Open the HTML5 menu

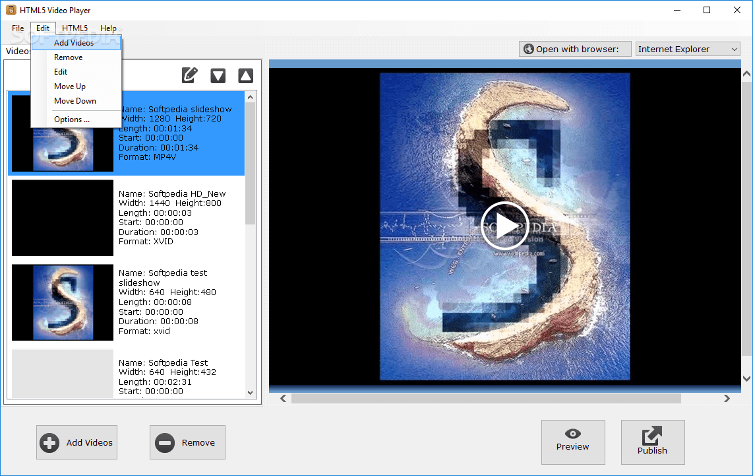pos(75,28)
